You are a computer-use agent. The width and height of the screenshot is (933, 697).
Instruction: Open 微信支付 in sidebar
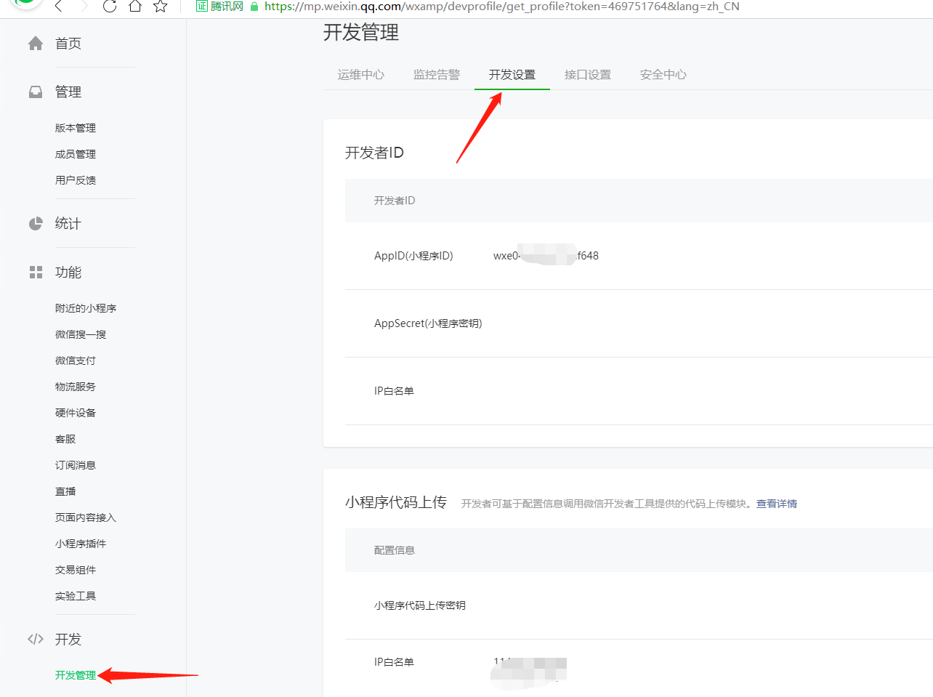(76, 360)
